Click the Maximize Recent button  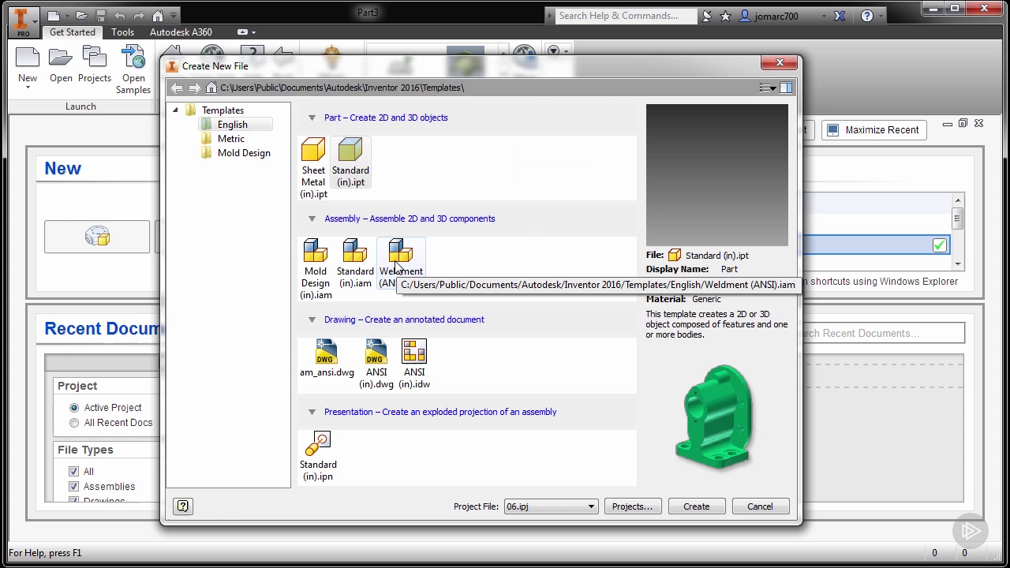pyautogui.click(x=873, y=130)
